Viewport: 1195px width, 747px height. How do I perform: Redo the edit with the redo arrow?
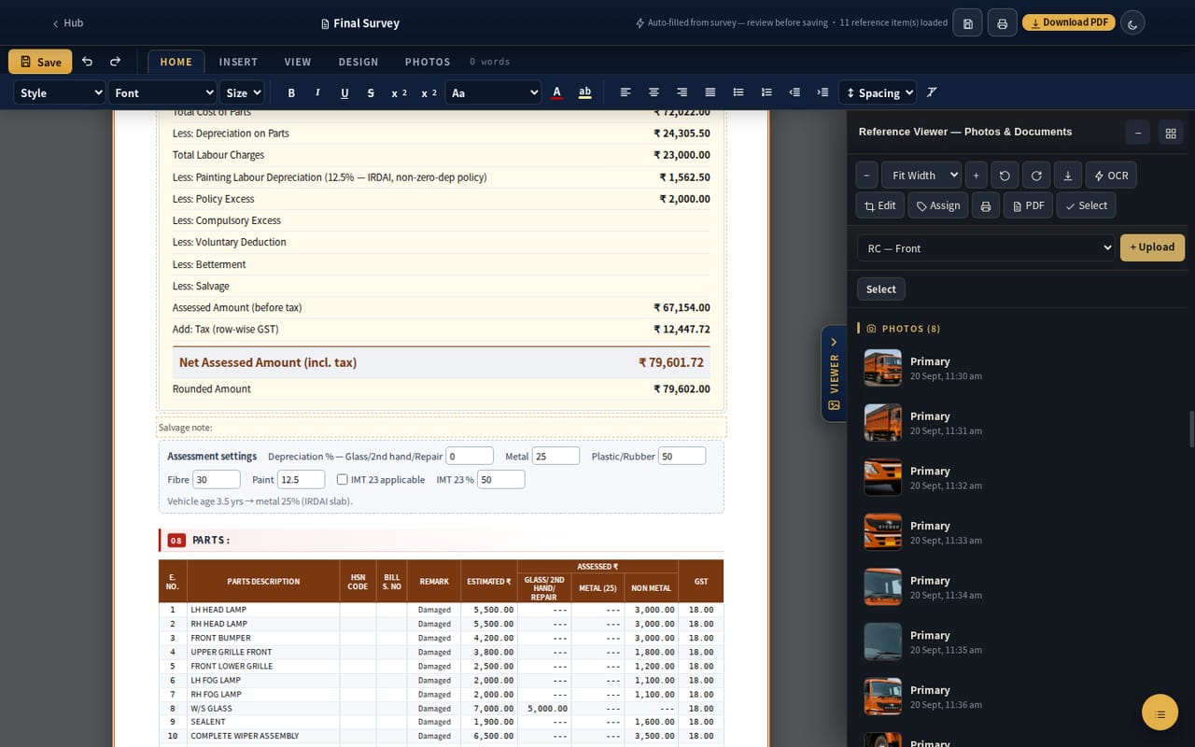click(115, 62)
